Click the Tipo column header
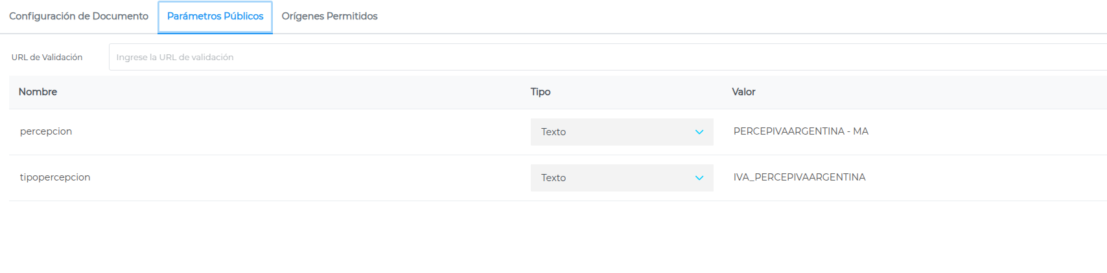Image resolution: width=1107 pixels, height=273 pixels. click(541, 92)
